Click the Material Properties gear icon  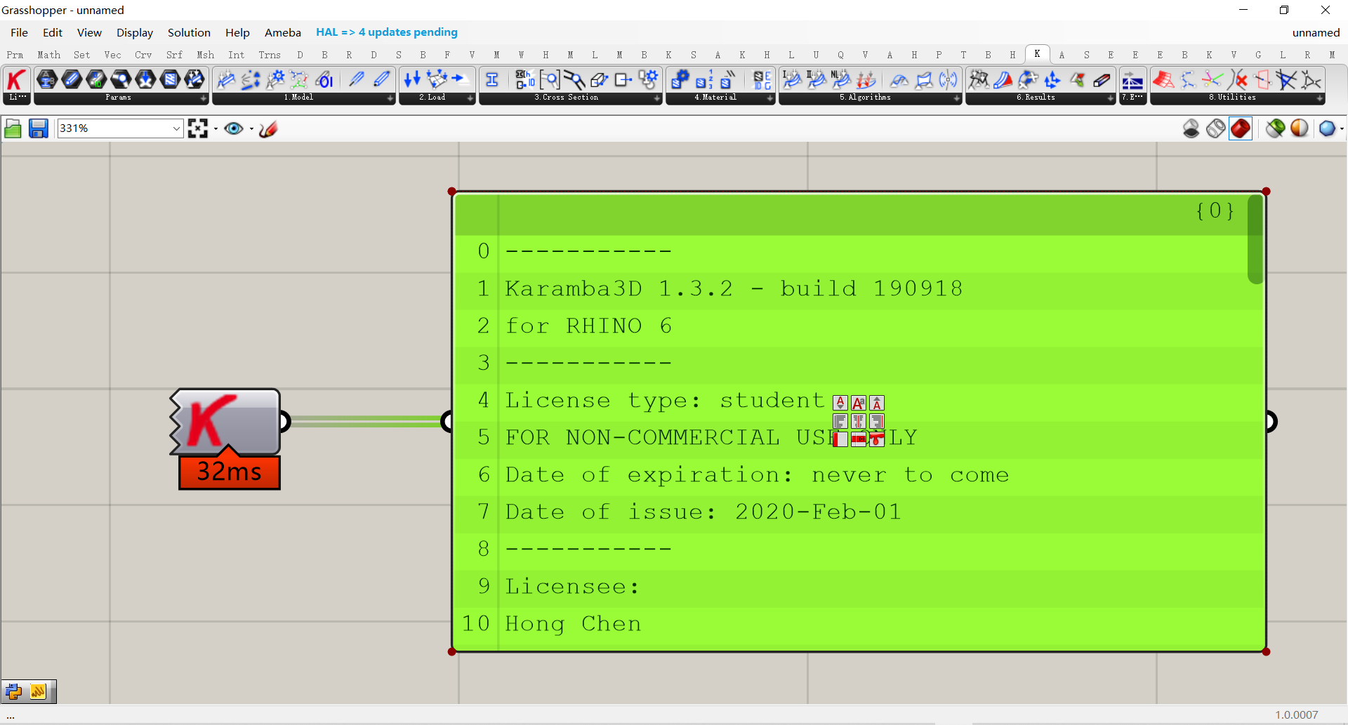tap(679, 80)
